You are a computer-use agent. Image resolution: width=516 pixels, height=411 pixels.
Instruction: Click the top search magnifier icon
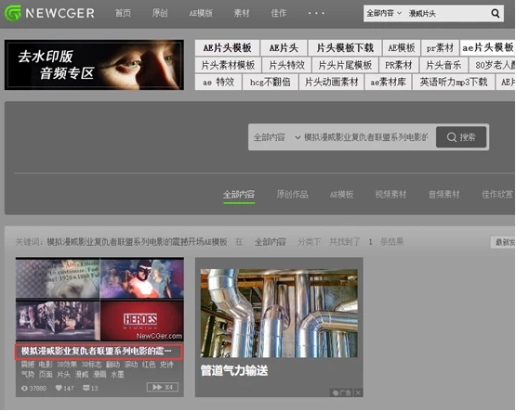[495, 14]
